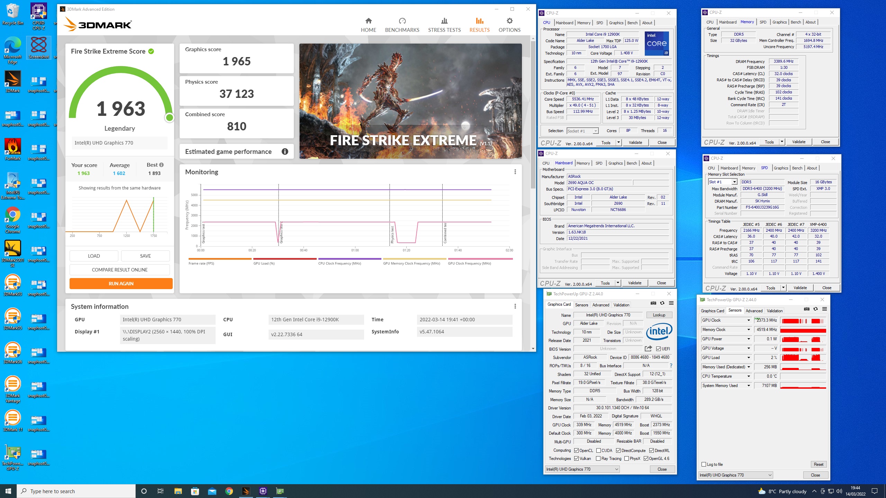Toggle the Ray Tracing checkbox in GPU-Z
Viewport: 886px width, 498px height.
pyautogui.click(x=598, y=459)
